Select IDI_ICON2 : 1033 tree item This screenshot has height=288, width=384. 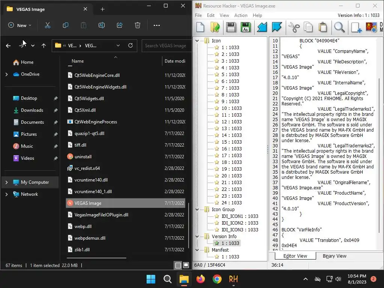[x=240, y=223]
